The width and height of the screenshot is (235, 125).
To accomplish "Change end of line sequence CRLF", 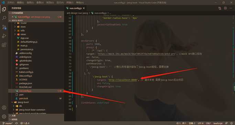I will [208, 123].
